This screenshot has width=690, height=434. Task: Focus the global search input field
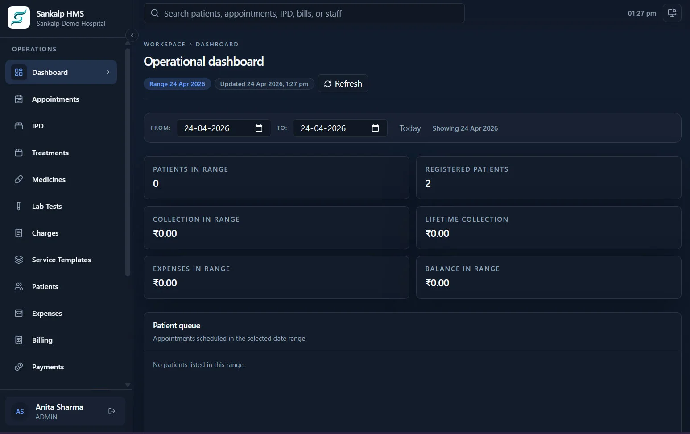pos(304,13)
